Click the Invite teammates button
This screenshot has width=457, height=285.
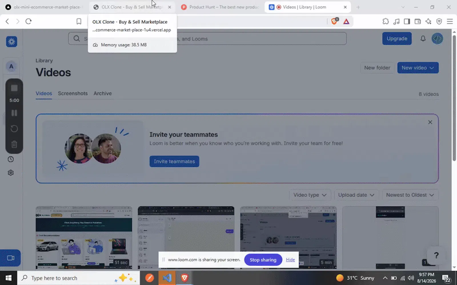pos(175,161)
